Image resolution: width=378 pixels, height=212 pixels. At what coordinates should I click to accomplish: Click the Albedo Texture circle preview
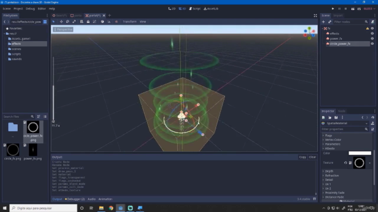pos(359,163)
